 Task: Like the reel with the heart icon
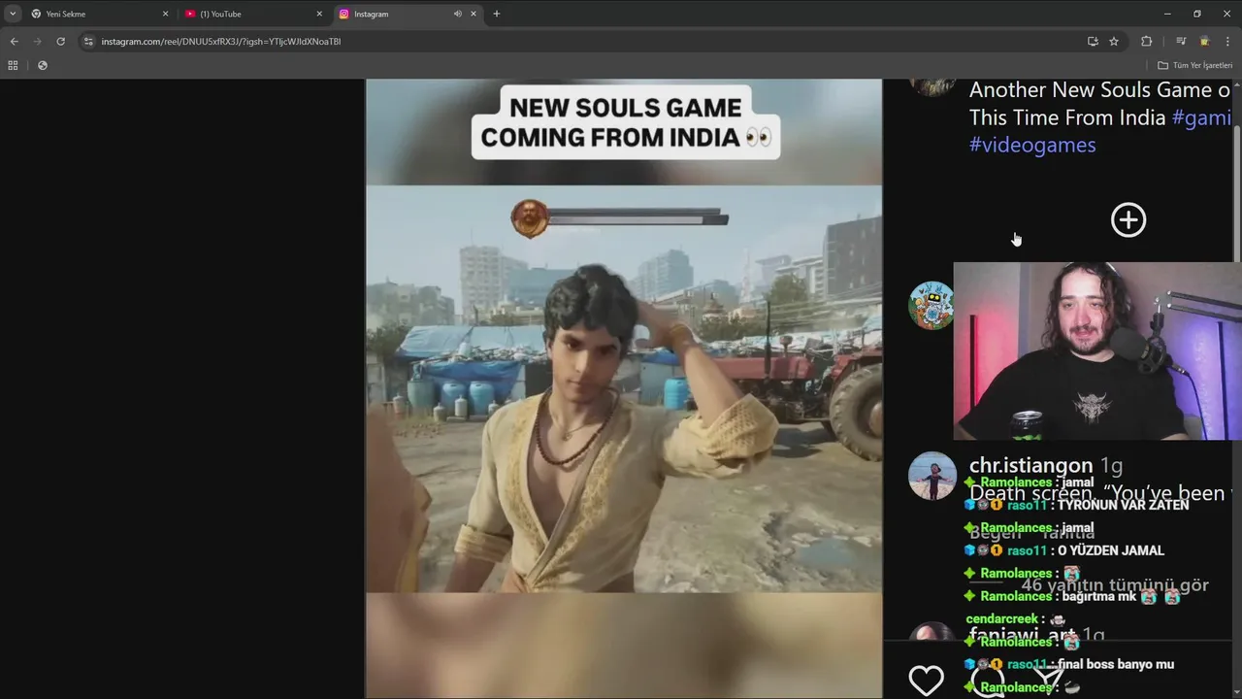click(926, 681)
